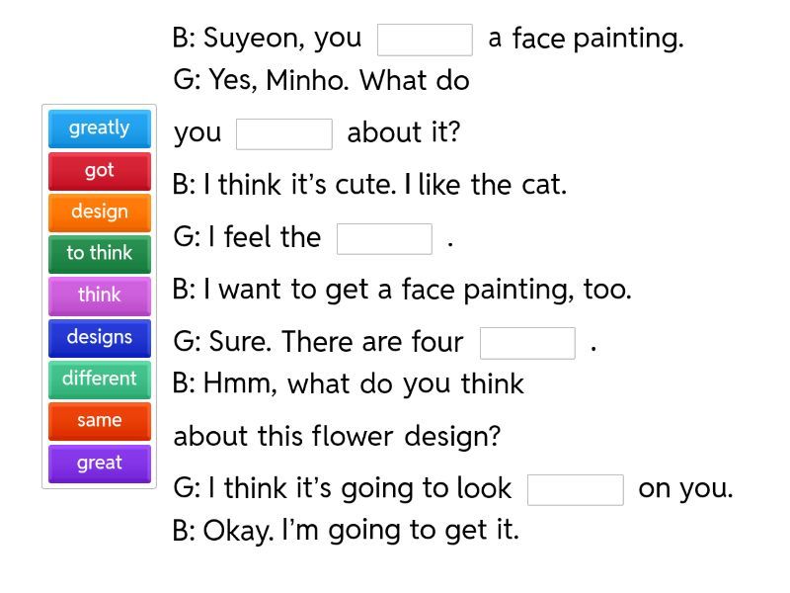Select the blank before 'about it?'

[x=284, y=134]
